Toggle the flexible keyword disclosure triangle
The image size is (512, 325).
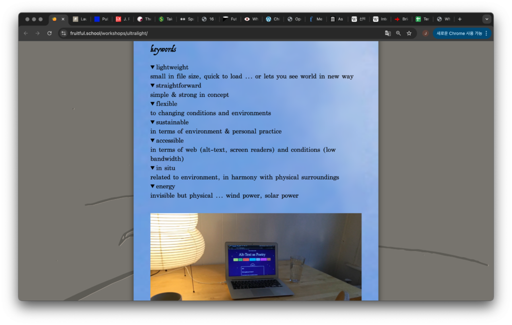[x=153, y=104]
